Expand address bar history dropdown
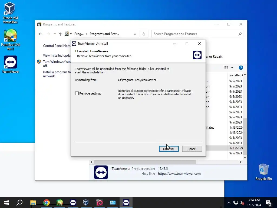The height and width of the screenshot is (208, 277). (135, 34)
